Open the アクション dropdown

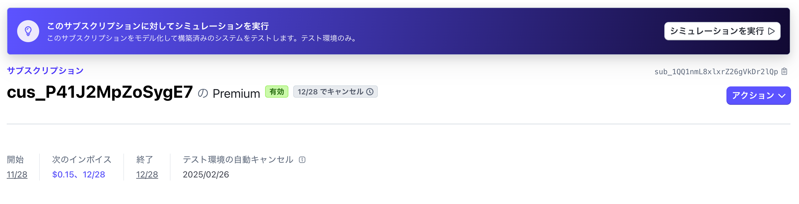click(759, 96)
